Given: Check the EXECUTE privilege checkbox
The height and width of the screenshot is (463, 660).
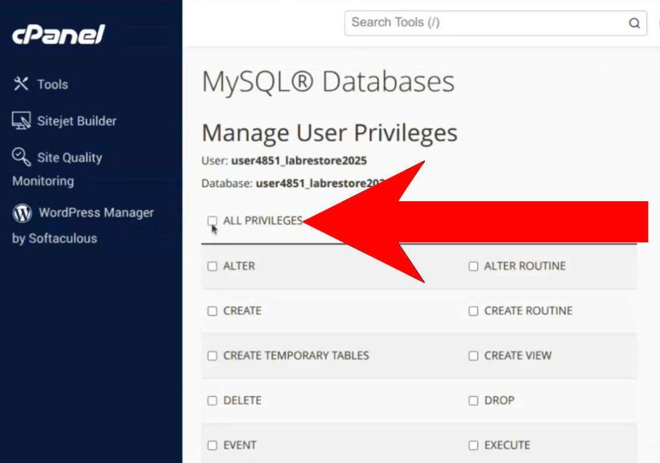Looking at the screenshot, I should (x=473, y=446).
